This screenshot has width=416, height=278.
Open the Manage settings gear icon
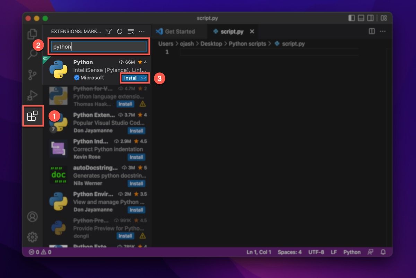33,236
